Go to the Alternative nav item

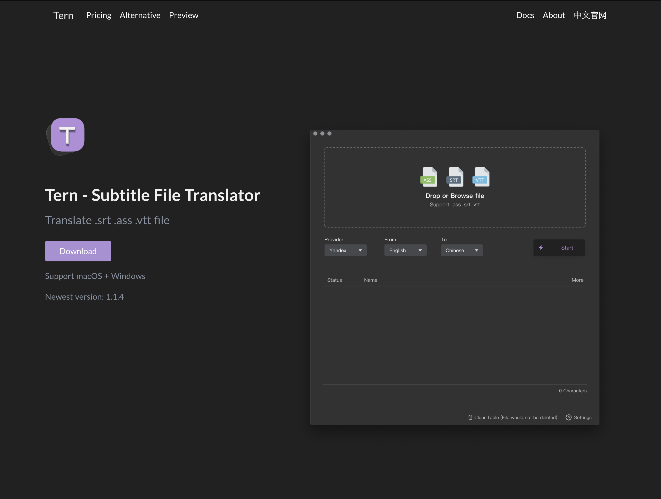point(140,15)
